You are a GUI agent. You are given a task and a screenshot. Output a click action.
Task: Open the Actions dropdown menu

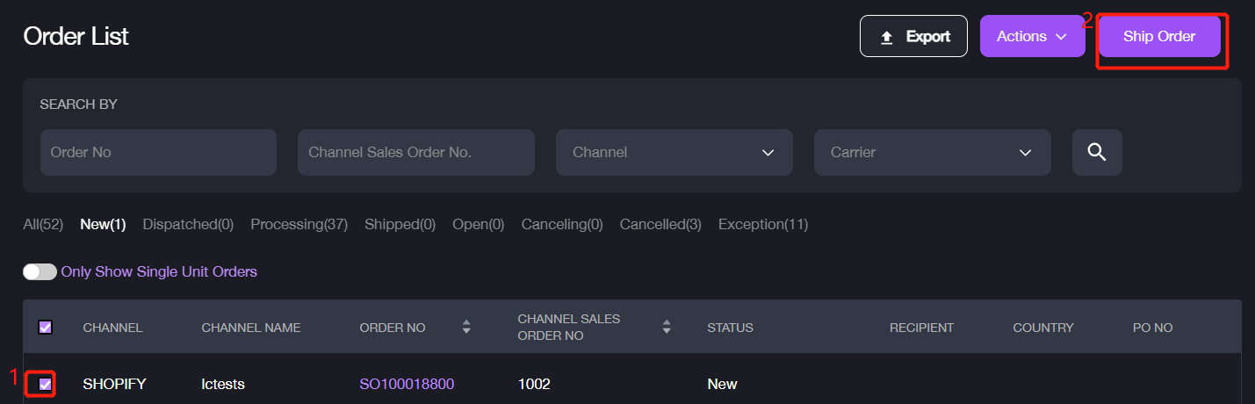coord(1032,36)
